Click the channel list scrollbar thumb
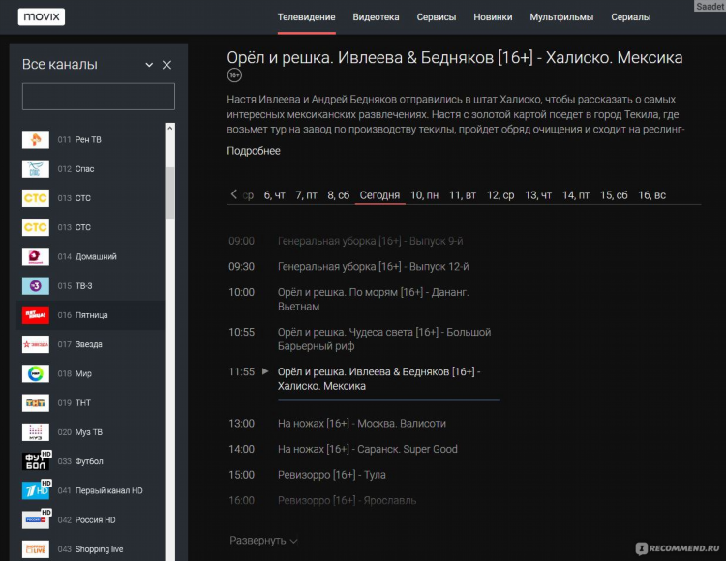This screenshot has width=726, height=561. click(170, 192)
